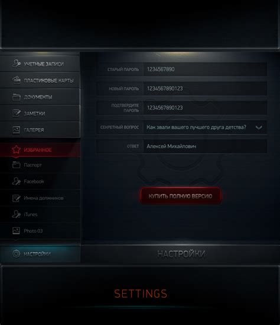The height and width of the screenshot is (325, 280).
Task: Click the Photo 03 image icon
Action: click(x=16, y=231)
